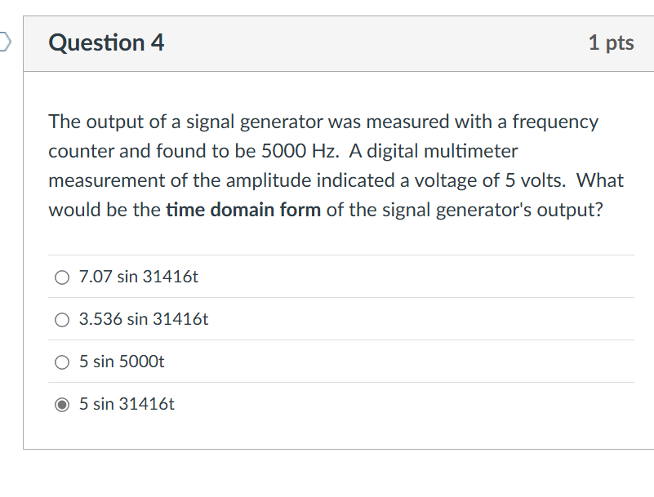Image resolution: width=654 pixels, height=497 pixels.
Task: Select the "7.07 sin 31416t" radio button
Action: 62,277
